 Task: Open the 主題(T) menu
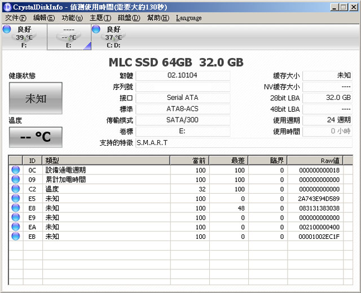click(100, 18)
